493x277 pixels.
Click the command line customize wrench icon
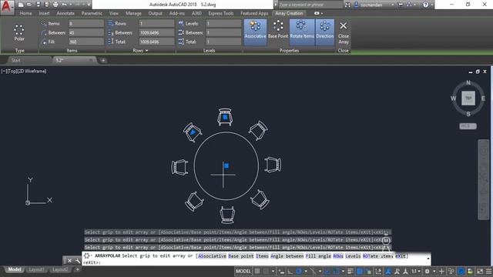pyautogui.click(x=78, y=261)
